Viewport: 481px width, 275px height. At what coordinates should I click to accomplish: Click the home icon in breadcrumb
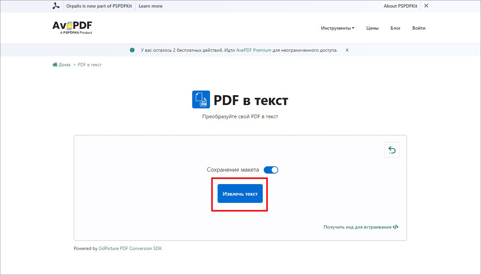[55, 65]
